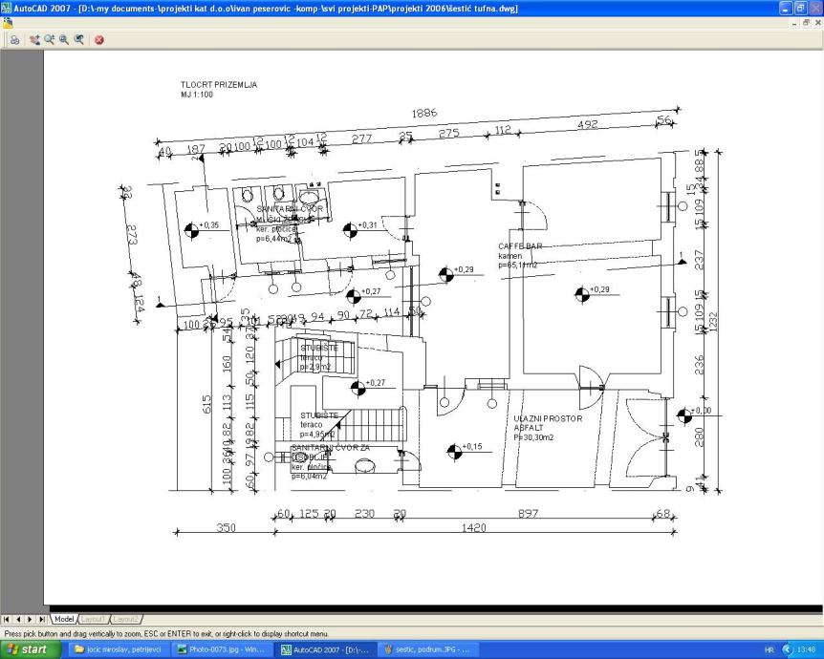Click the next layout tab arrow
The height and width of the screenshot is (659, 824).
pyautogui.click(x=30, y=619)
